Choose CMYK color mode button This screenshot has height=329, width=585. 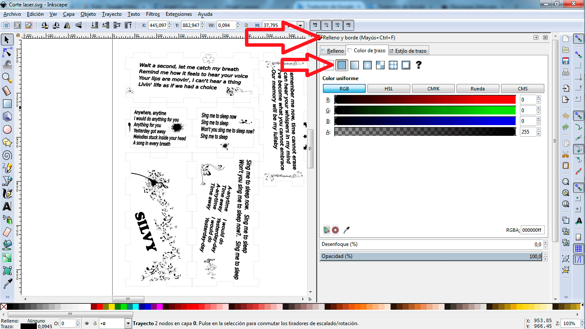[433, 89]
